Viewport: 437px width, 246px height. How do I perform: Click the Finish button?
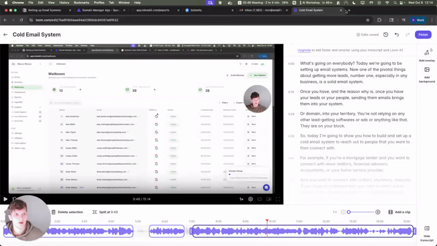(423, 35)
